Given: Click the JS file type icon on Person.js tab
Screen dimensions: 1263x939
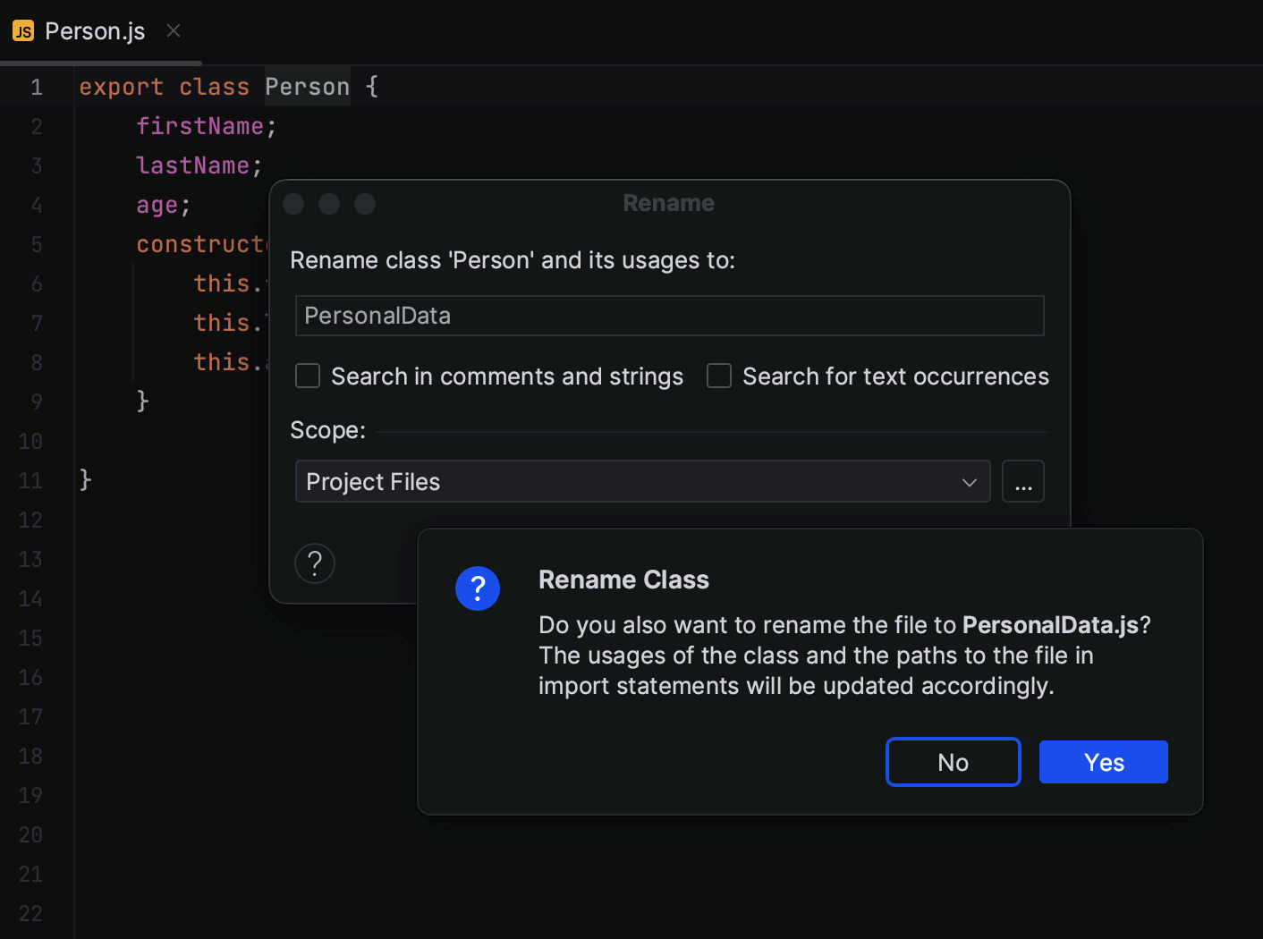Looking at the screenshot, I should [x=23, y=30].
